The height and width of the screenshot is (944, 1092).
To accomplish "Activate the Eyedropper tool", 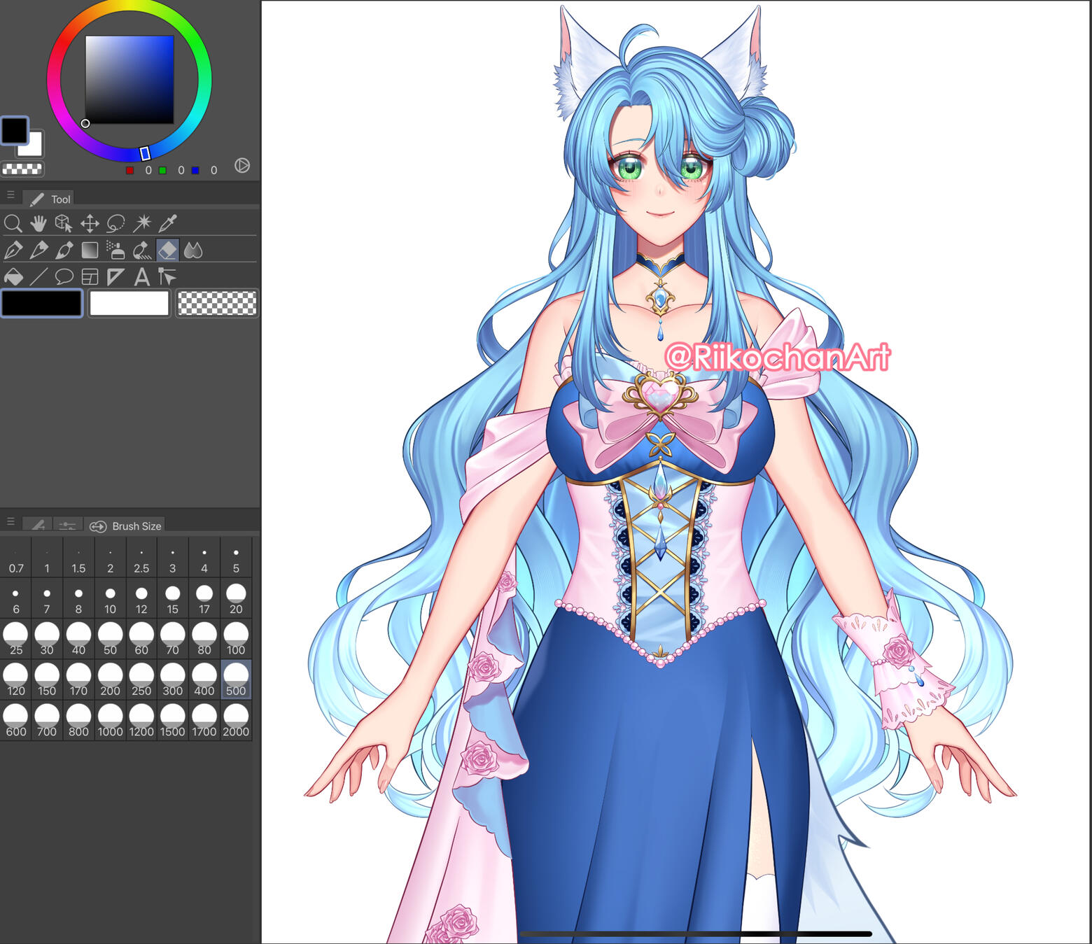I will pos(168,223).
